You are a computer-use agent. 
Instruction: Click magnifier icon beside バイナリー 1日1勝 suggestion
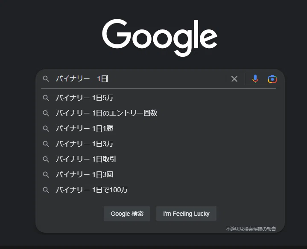tap(46, 128)
